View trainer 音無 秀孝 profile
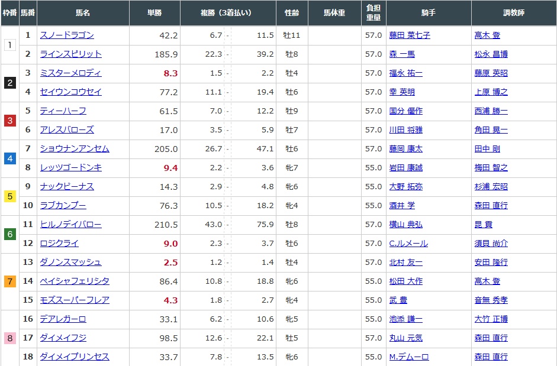The width and height of the screenshot is (557, 366). click(x=491, y=300)
